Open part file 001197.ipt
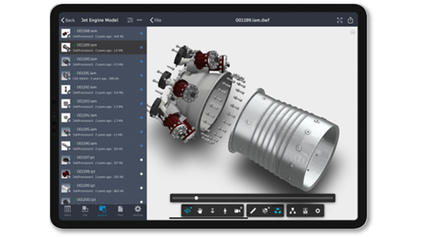 pos(103,160)
